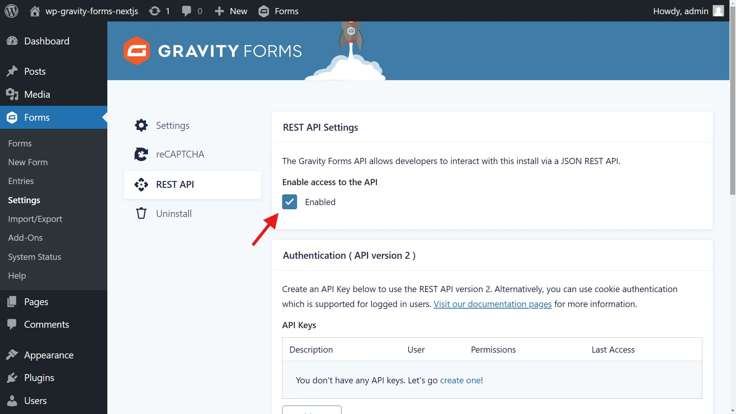This screenshot has width=736, height=414.
Task: Click the page vertical scrollbar
Action: 733,100
